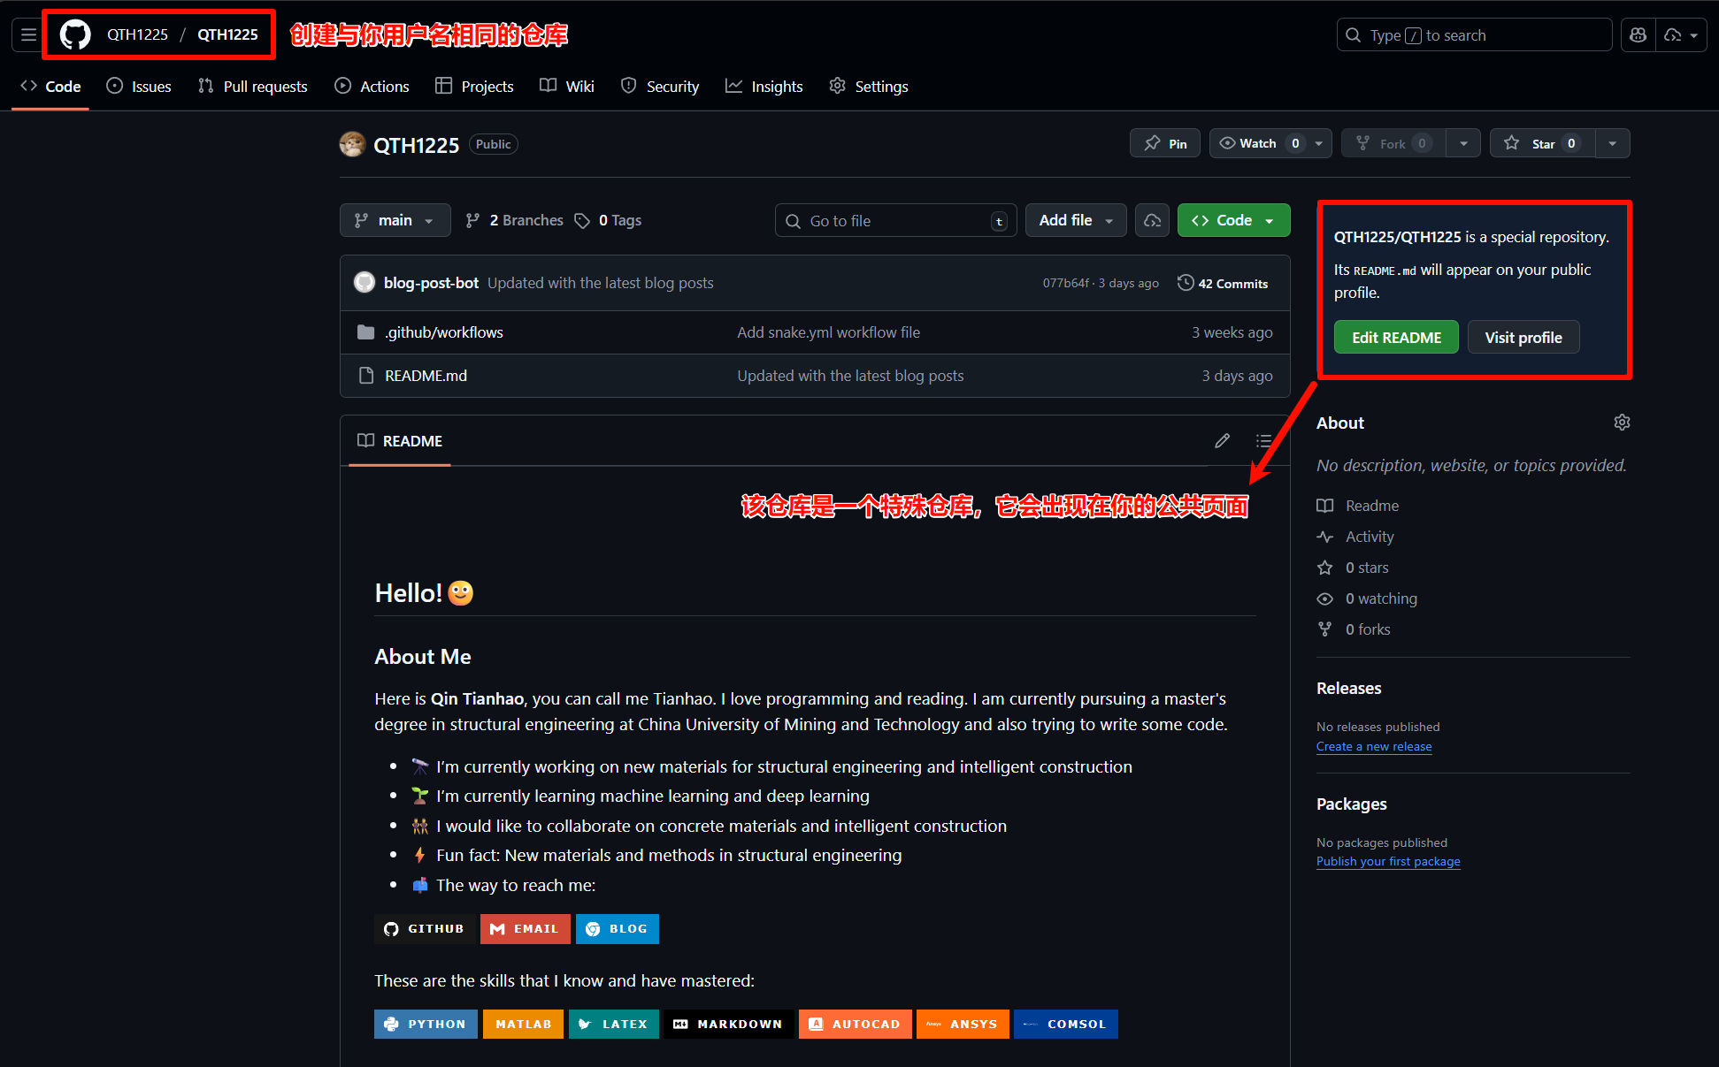
Task: Open GitHub home via the octocat logo
Action: (x=74, y=34)
